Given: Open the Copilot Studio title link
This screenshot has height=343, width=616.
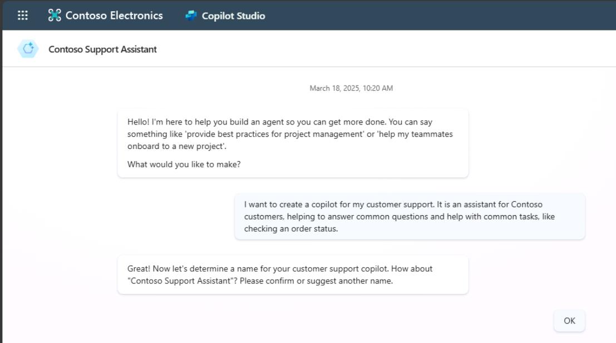Looking at the screenshot, I should [x=233, y=16].
